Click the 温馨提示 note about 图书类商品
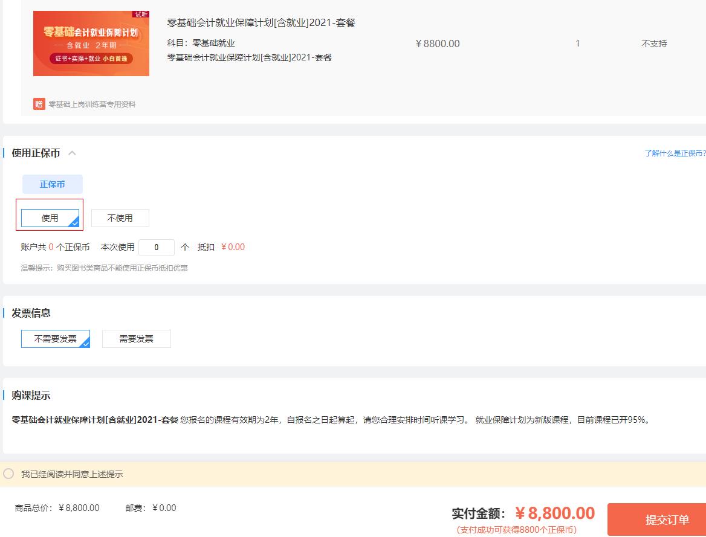 click(x=105, y=268)
